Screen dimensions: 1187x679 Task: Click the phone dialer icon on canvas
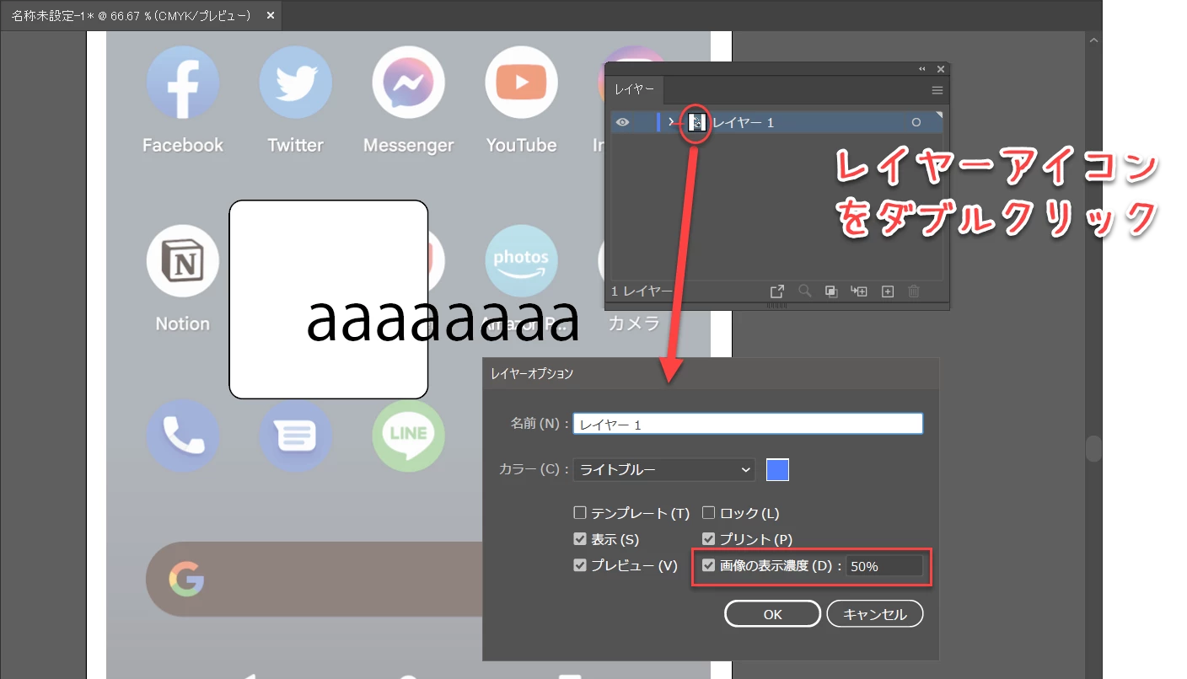coord(183,436)
